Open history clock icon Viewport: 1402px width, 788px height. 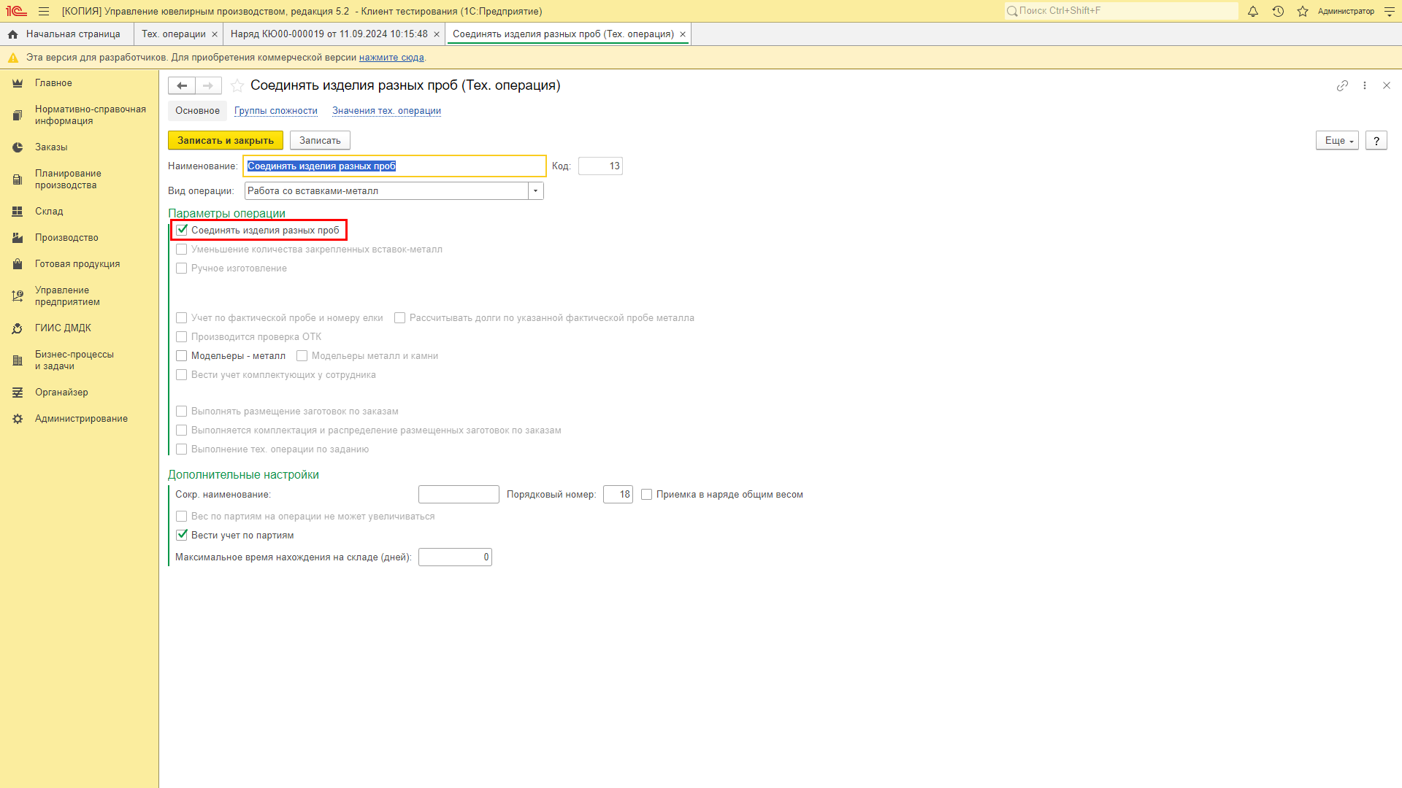click(x=1278, y=11)
